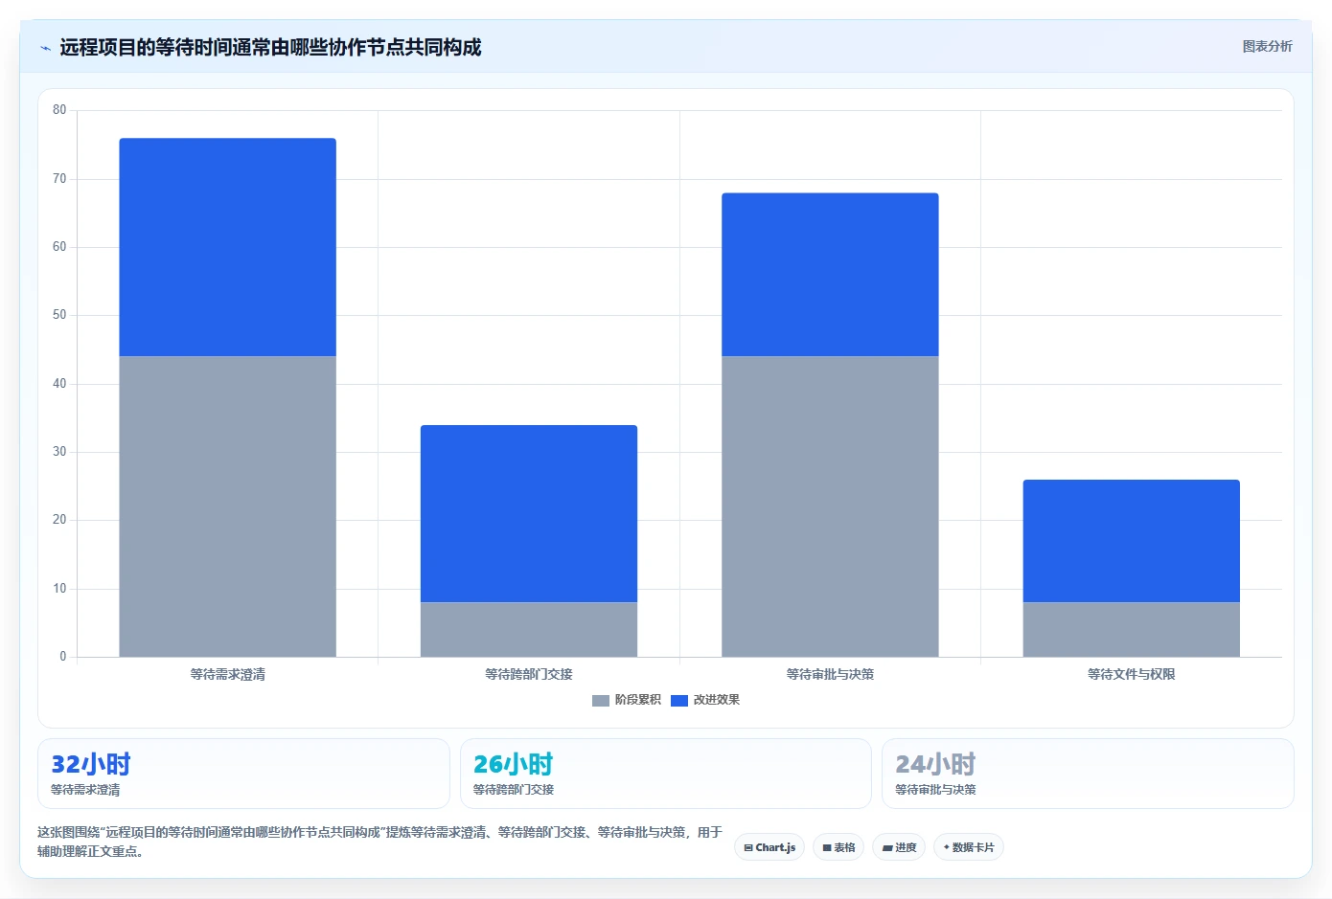Click the gray bar segment of 等待跨部门交接
The width and height of the screenshot is (1332, 899).
[x=529, y=629]
